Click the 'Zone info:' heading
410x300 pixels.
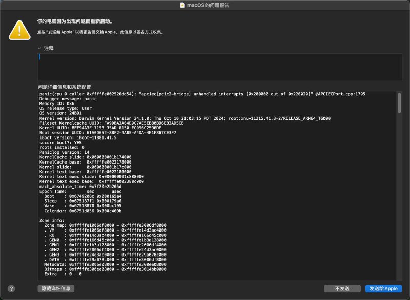pyautogui.click(x=52, y=220)
